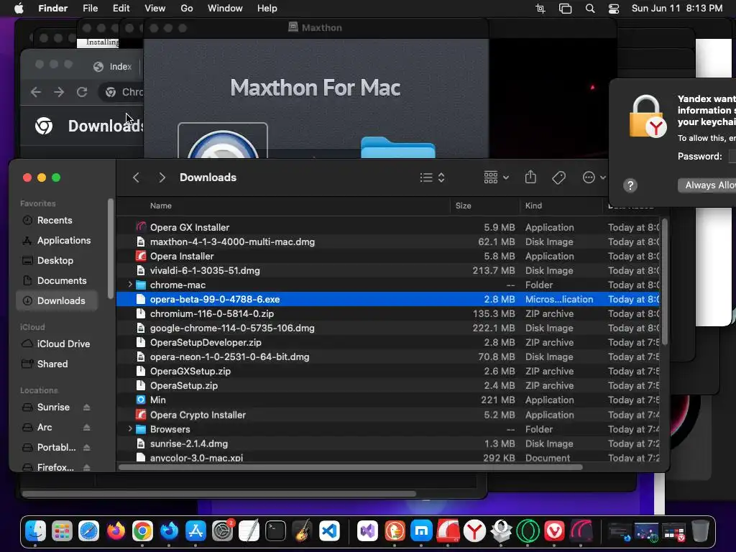736x552 pixels.
Task: Select OperaSetupDeveloper.zip file
Action: click(x=387, y=342)
